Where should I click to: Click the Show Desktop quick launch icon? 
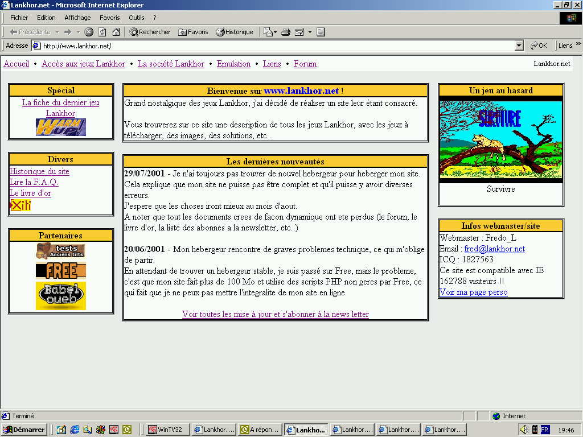tap(61, 430)
